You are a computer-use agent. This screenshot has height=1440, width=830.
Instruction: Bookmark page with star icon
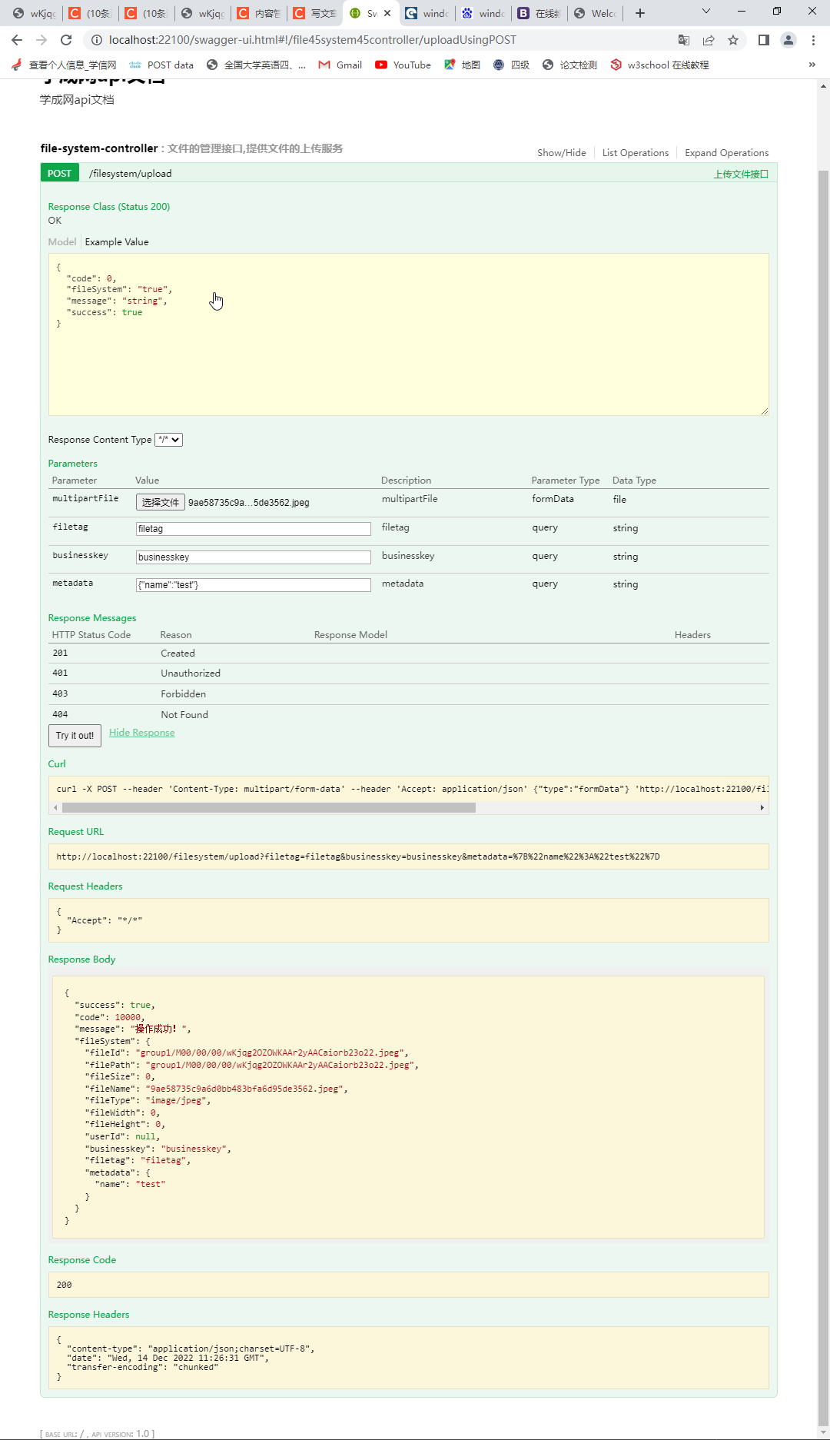coord(733,40)
